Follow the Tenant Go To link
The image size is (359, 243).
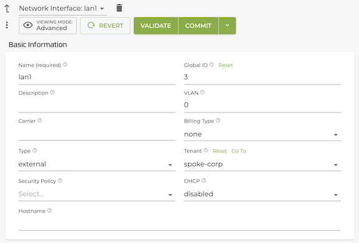click(x=239, y=151)
